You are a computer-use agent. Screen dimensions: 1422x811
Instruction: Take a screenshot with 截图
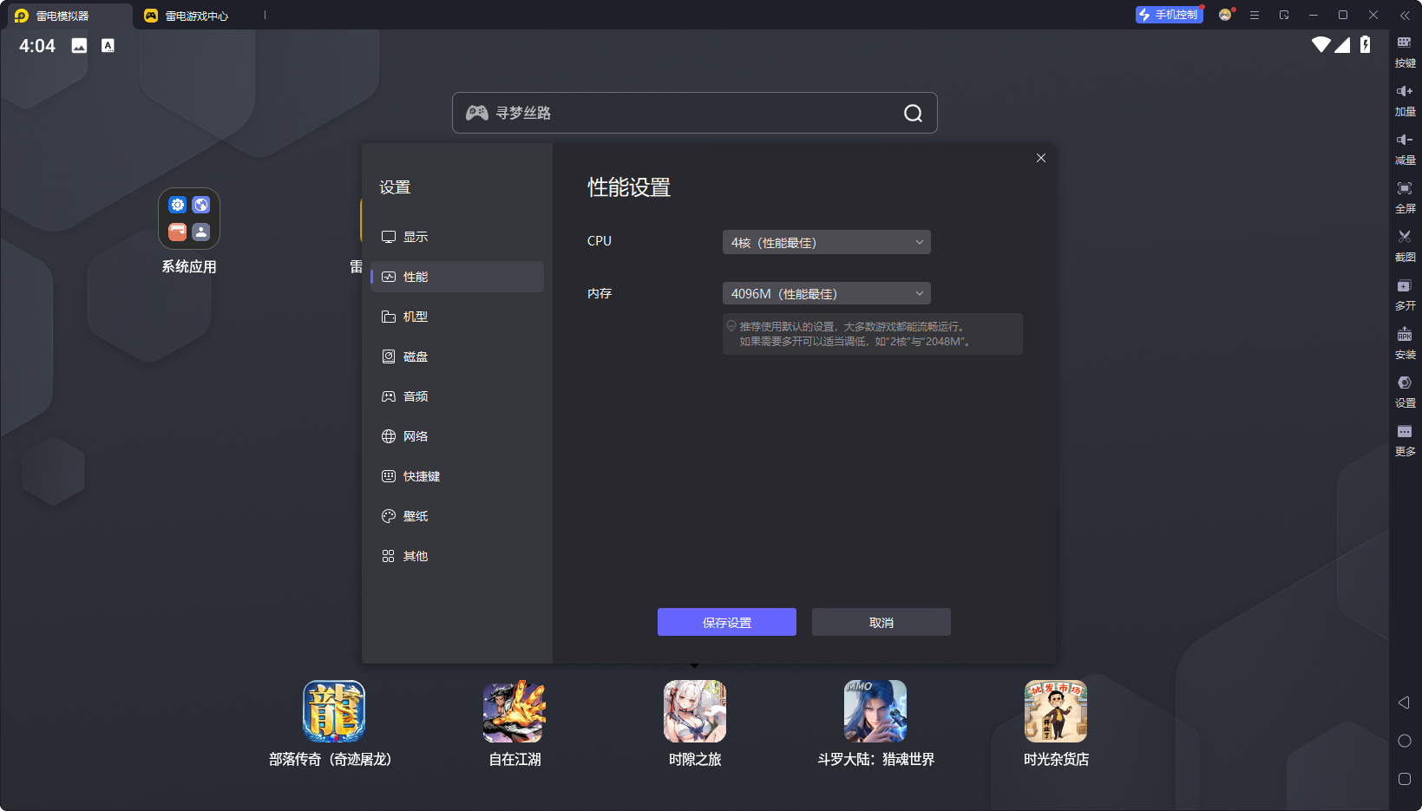coord(1405,245)
